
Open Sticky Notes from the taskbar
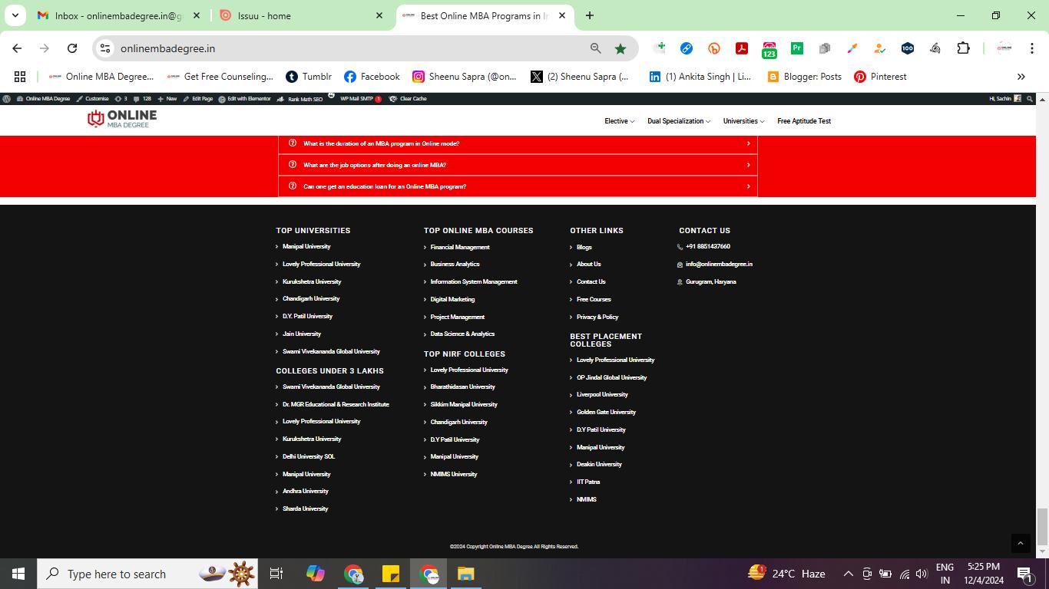[391, 574]
